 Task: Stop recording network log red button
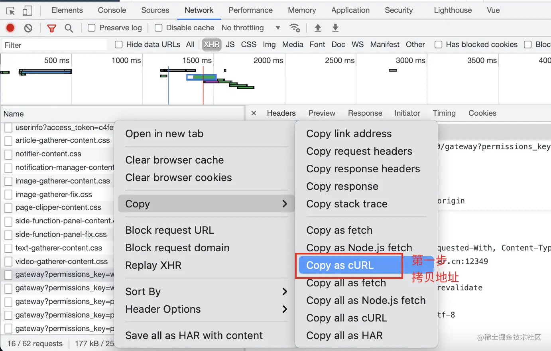(10, 28)
